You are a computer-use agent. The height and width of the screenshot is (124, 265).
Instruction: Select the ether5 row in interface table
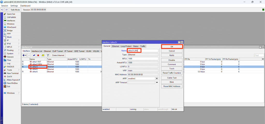coord(35,72)
